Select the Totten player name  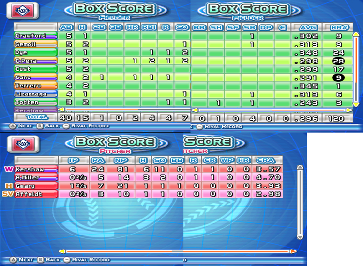click(x=36, y=102)
